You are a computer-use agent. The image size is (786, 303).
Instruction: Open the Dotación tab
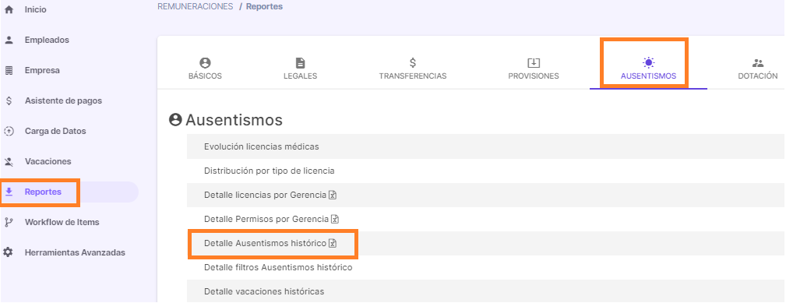coord(757,69)
